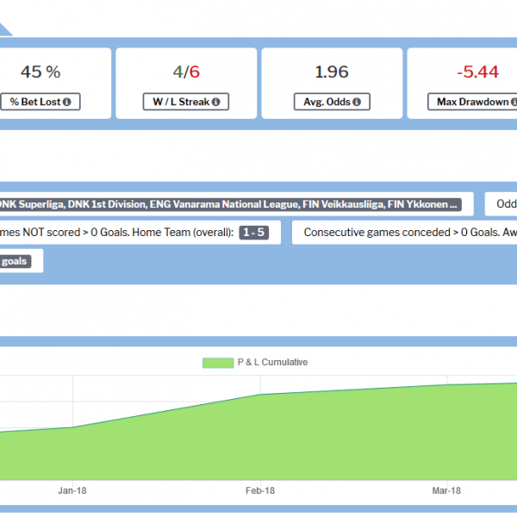Click the 1 - 5 range badge
This screenshot has width=517, height=517.
click(254, 233)
